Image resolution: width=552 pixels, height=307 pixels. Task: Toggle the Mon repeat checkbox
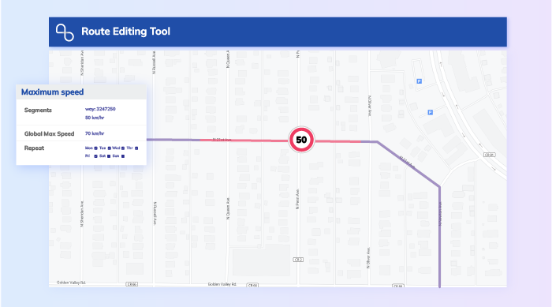[95, 148]
